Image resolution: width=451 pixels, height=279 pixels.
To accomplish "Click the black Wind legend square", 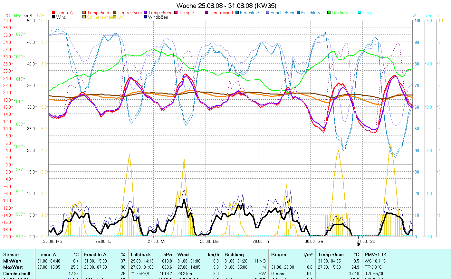I will (53, 17).
